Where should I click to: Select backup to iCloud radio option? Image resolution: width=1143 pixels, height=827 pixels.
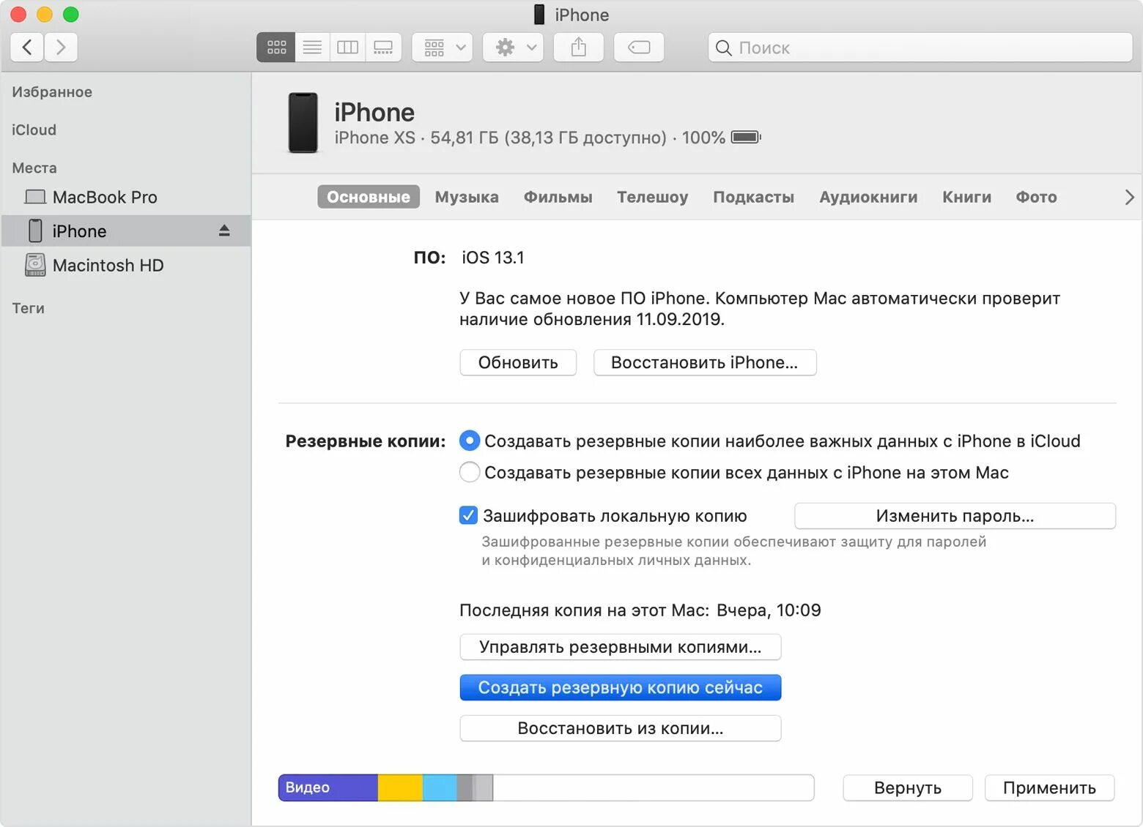pos(470,441)
